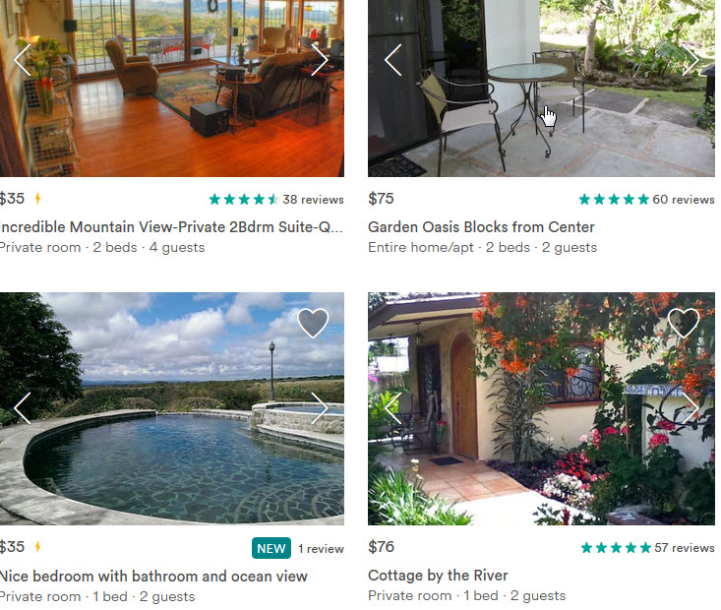Open Incredible Mountain View-Private 2Bdrm Suite title
721x610 pixels.
(170, 227)
